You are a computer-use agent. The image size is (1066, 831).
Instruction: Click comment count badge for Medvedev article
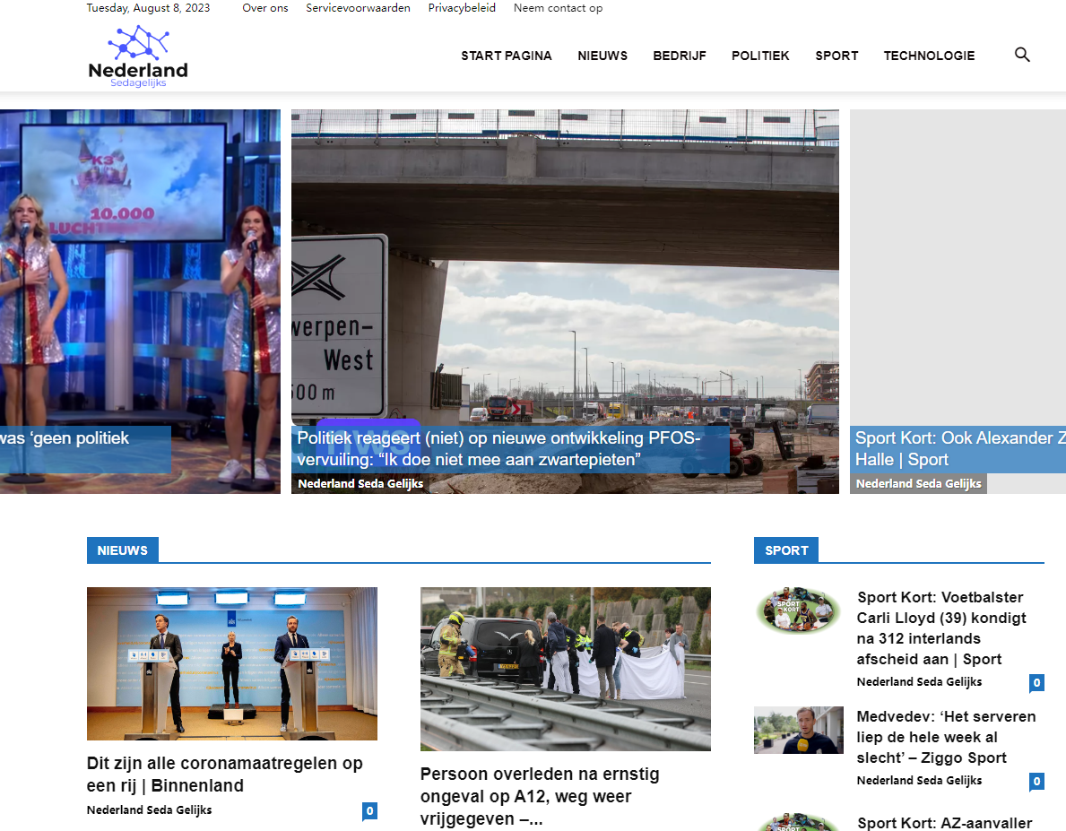click(x=1036, y=782)
